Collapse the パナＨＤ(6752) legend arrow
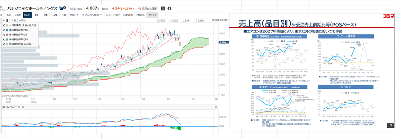The height and width of the screenshot is (139, 396). [3, 21]
